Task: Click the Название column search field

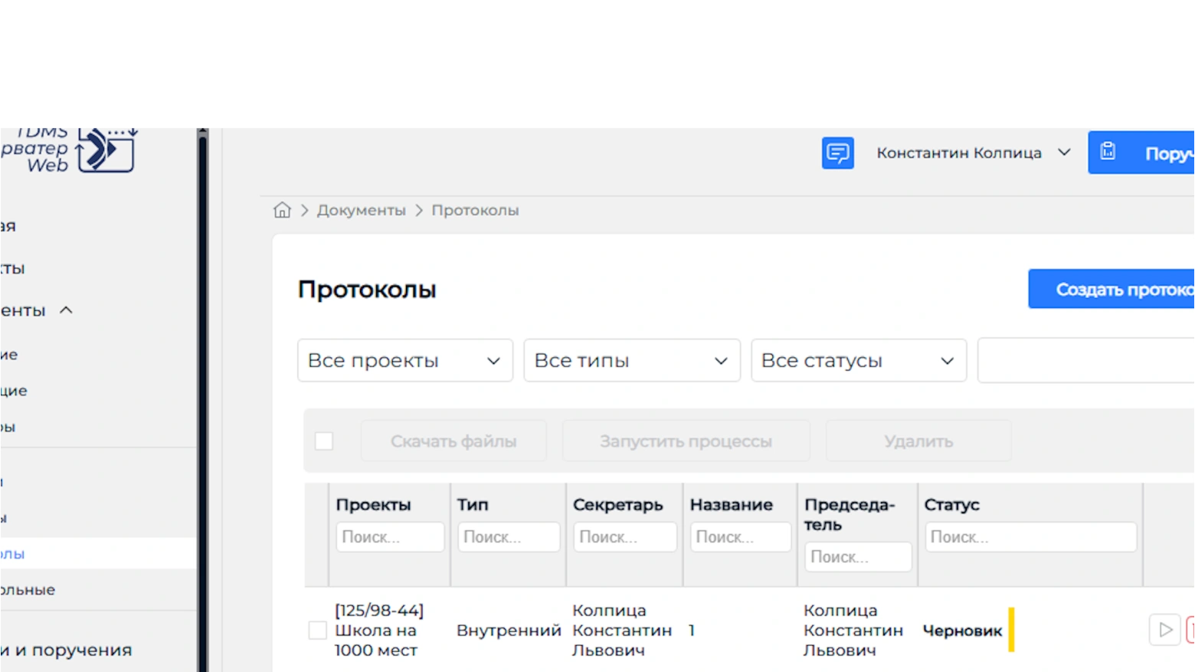Action: (740, 537)
